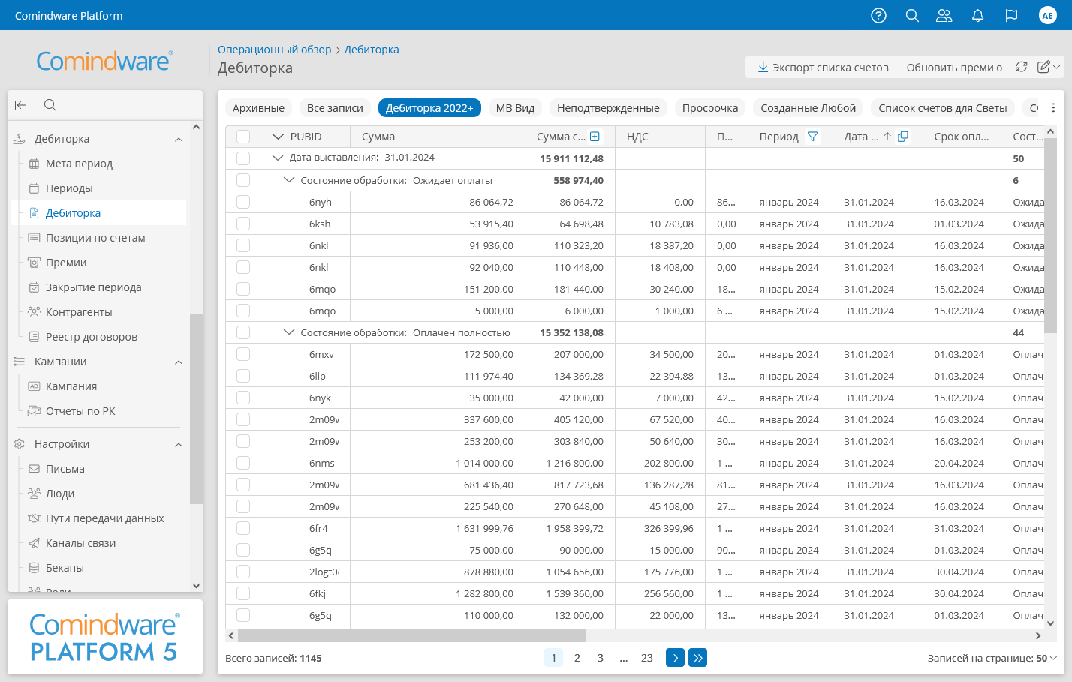Open the three-dot tabs overflow menu
The image size is (1072, 682).
pyautogui.click(x=1053, y=108)
